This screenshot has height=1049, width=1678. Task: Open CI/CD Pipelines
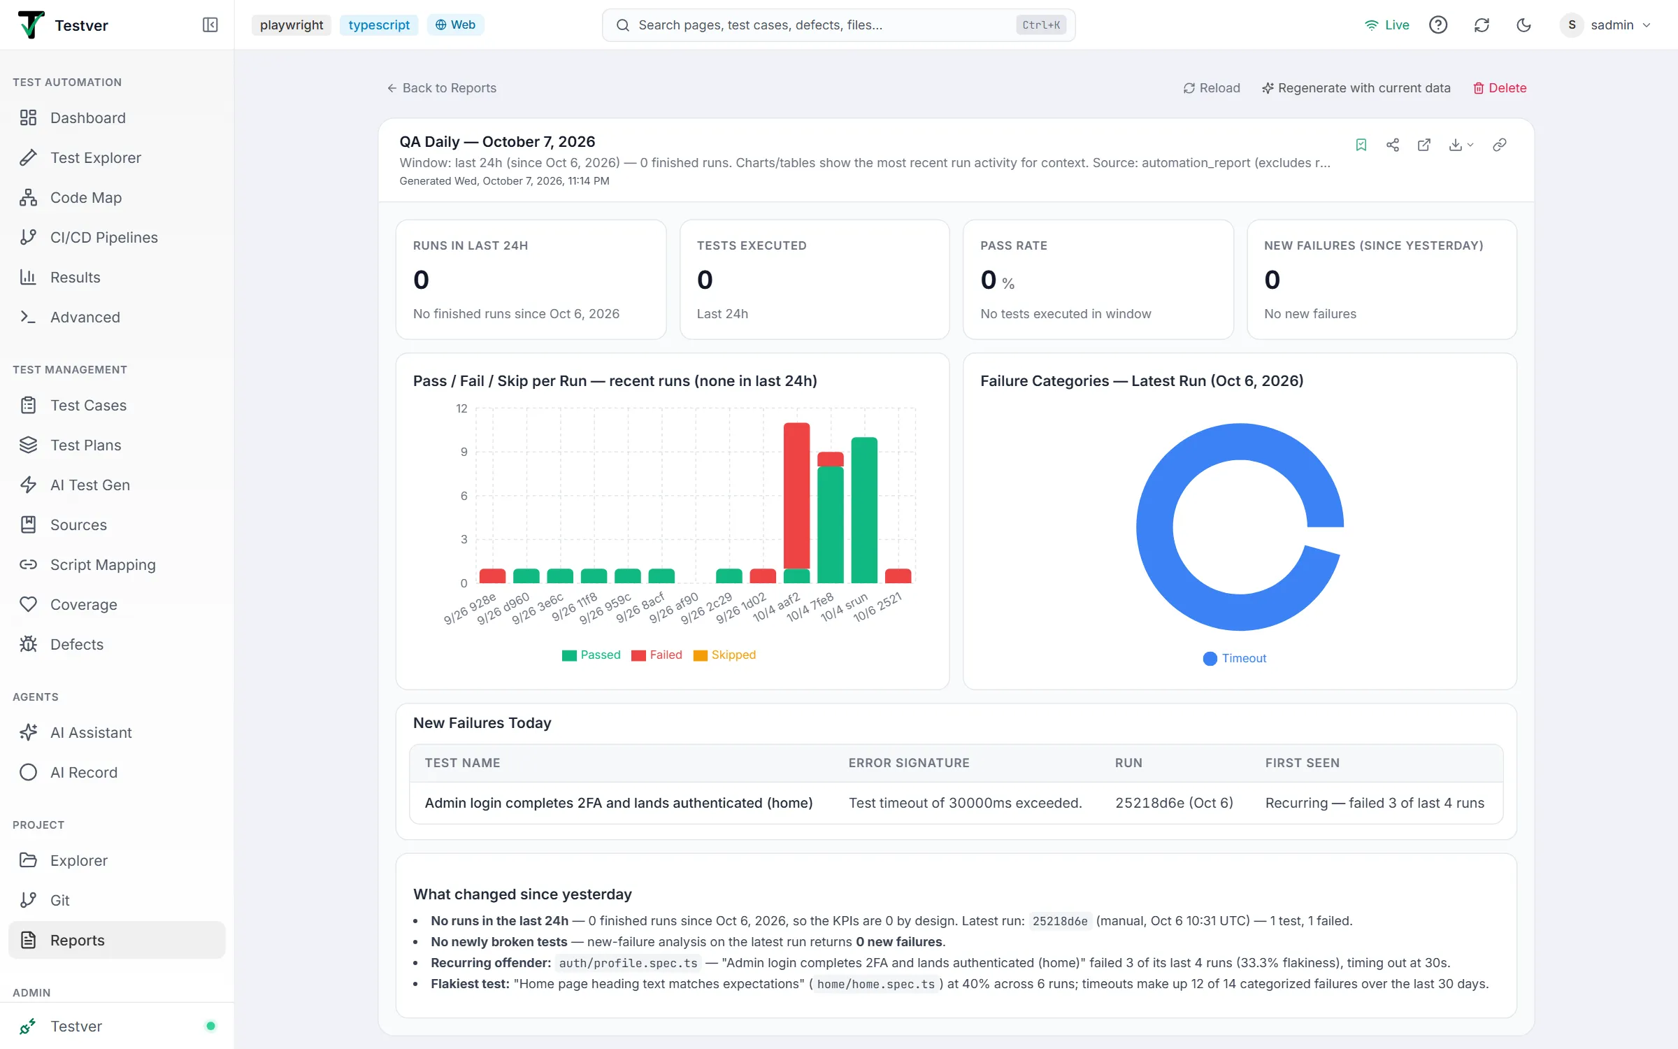[x=117, y=237]
